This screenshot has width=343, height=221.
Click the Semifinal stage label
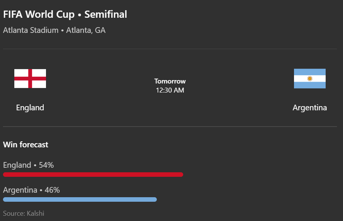[x=106, y=14]
